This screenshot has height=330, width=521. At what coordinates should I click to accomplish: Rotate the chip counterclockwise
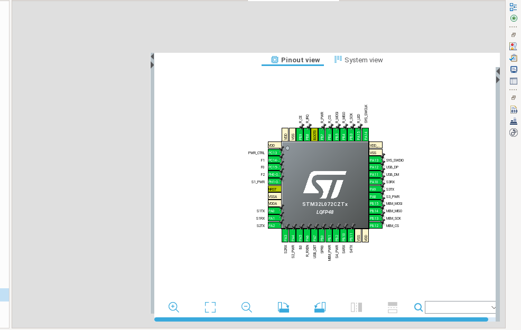320,307
